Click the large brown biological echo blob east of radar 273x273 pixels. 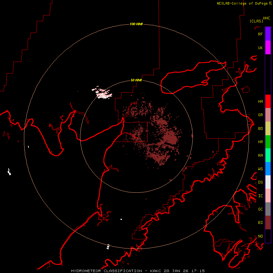pos(170,137)
